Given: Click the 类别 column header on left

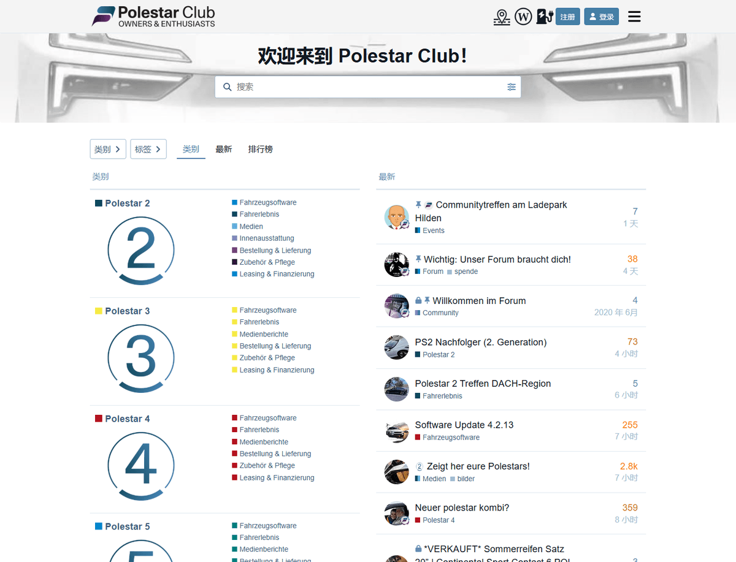Looking at the screenshot, I should coord(101,177).
